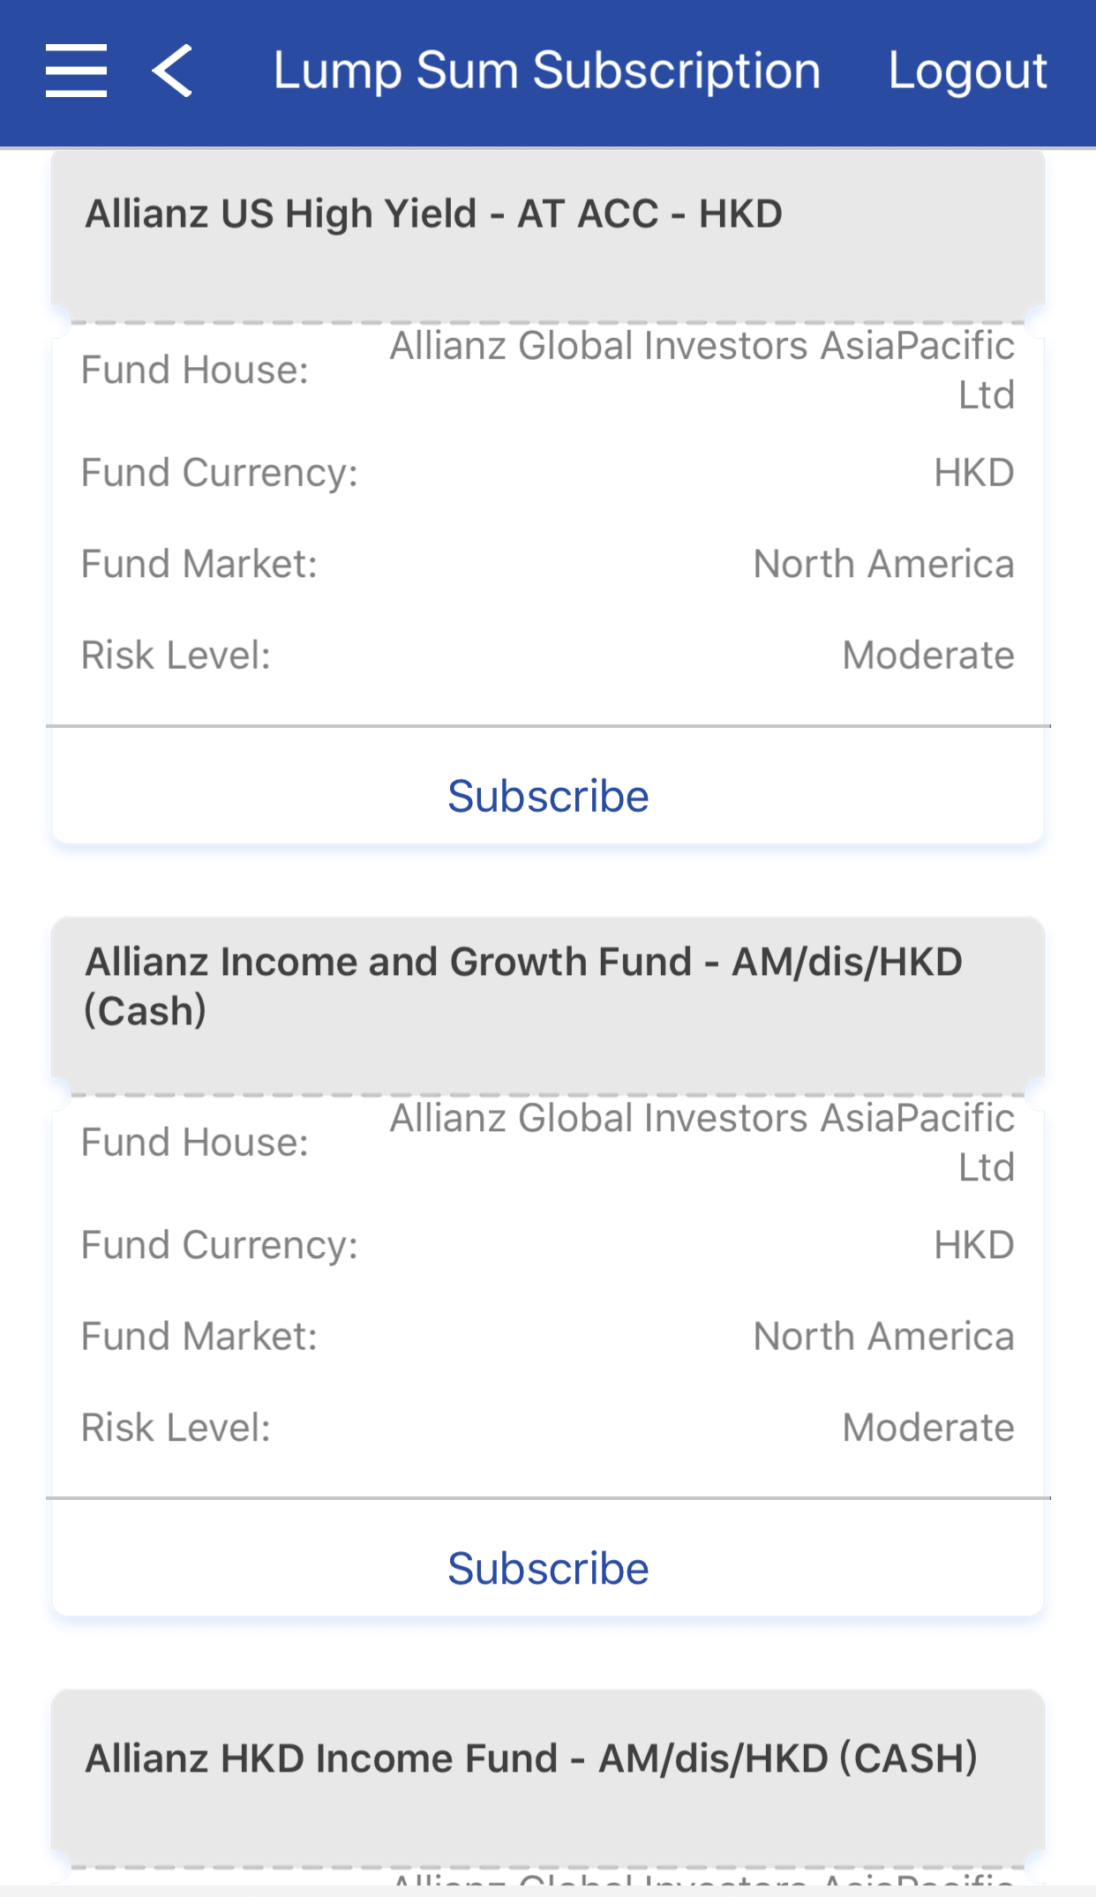Screen dimensions: 1096x1897
Task: Click Risk Level label in Income and Growth card
Action: coord(176,1428)
